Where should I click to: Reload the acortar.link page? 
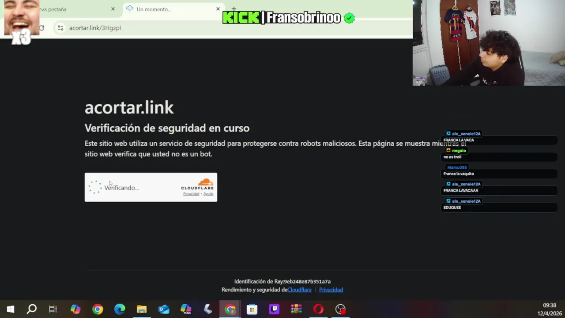click(x=41, y=28)
